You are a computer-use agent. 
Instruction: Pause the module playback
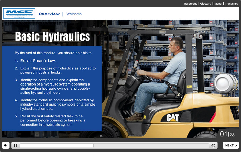(x=16, y=146)
